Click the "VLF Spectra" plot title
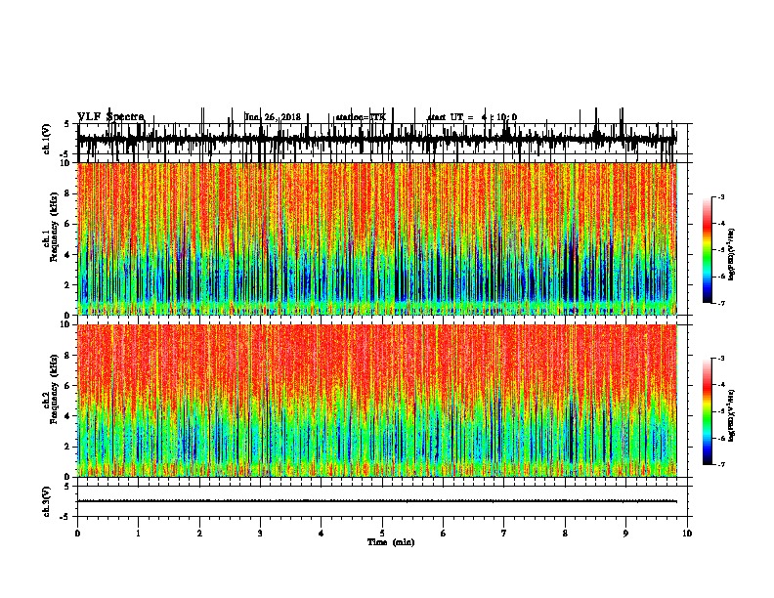 [x=111, y=116]
